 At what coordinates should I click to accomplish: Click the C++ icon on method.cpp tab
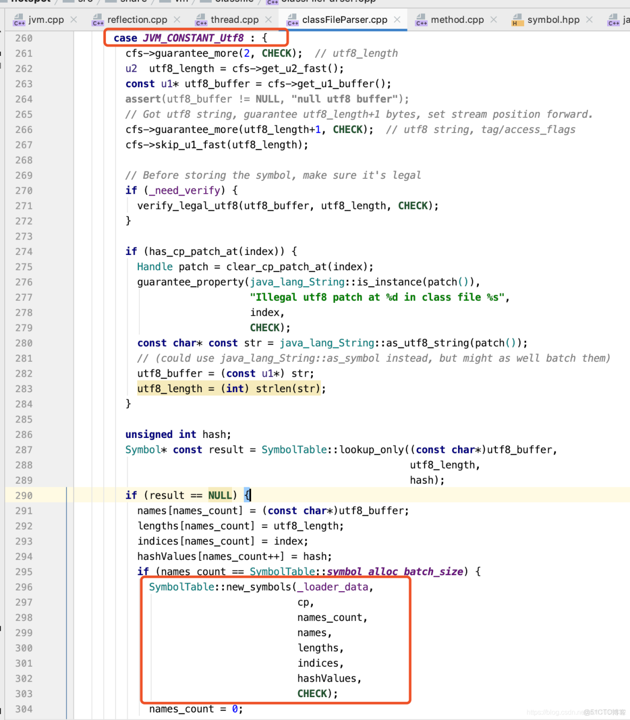click(x=422, y=19)
